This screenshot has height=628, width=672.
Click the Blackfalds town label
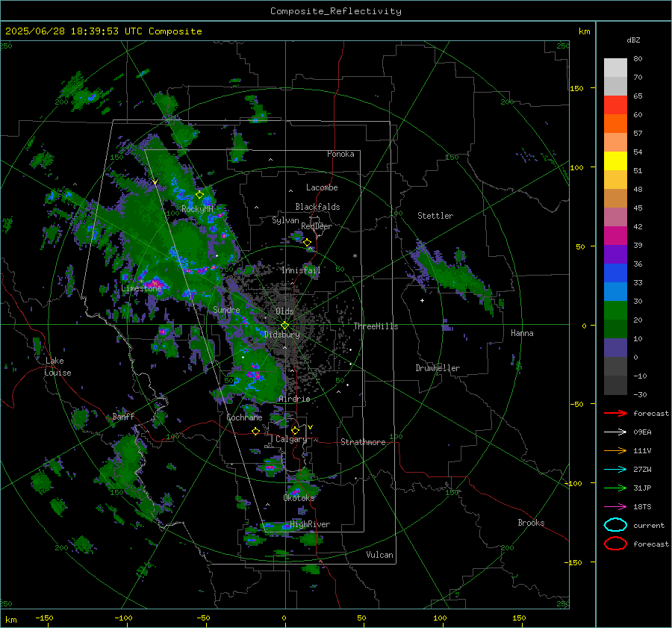(x=317, y=207)
